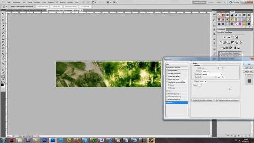Click Als Standardeinstellung festlegen button
Image resolution: width=254 pixels, height=143 pixels.
(x=202, y=100)
